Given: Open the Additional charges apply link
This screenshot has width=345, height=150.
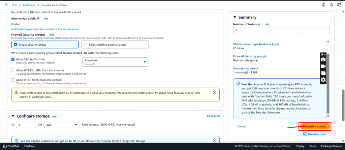Looking at the screenshot, I should (x=24, y=29).
